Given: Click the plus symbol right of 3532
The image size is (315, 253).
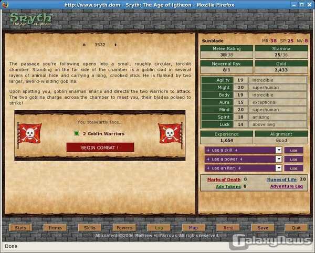Looking at the screenshot, I should click(x=115, y=45).
